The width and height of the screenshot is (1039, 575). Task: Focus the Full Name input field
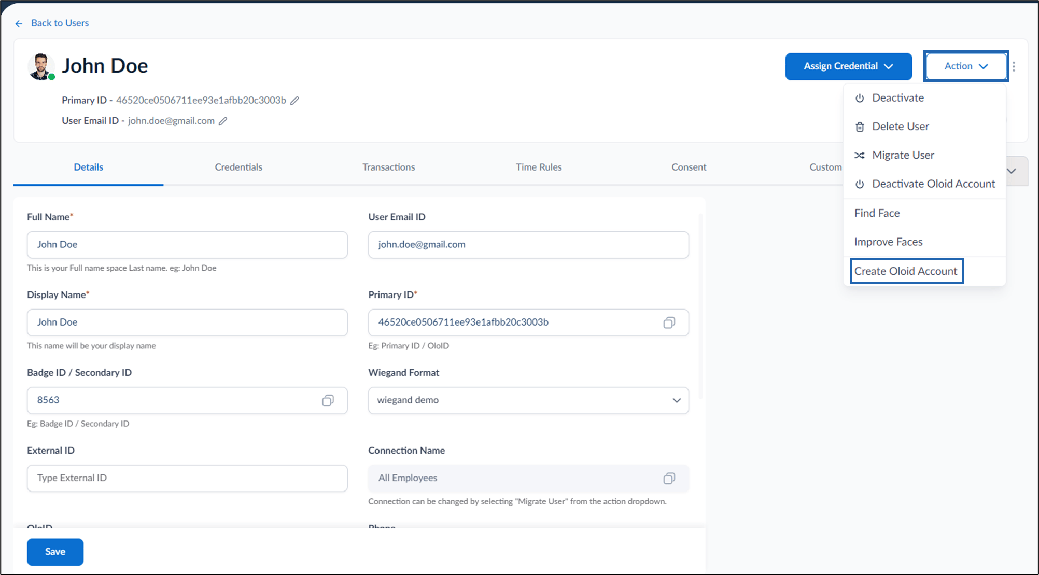pyautogui.click(x=187, y=245)
